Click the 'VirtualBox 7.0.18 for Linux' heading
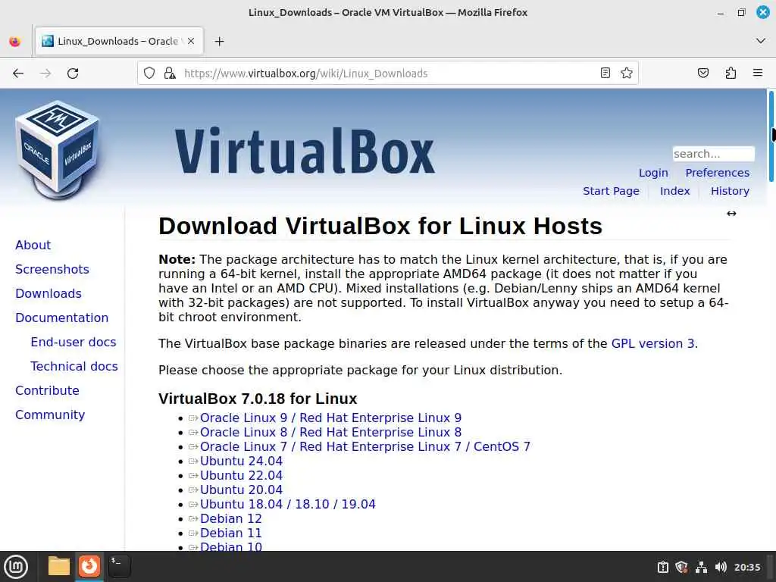Screen dimensions: 776x582 point(258,399)
